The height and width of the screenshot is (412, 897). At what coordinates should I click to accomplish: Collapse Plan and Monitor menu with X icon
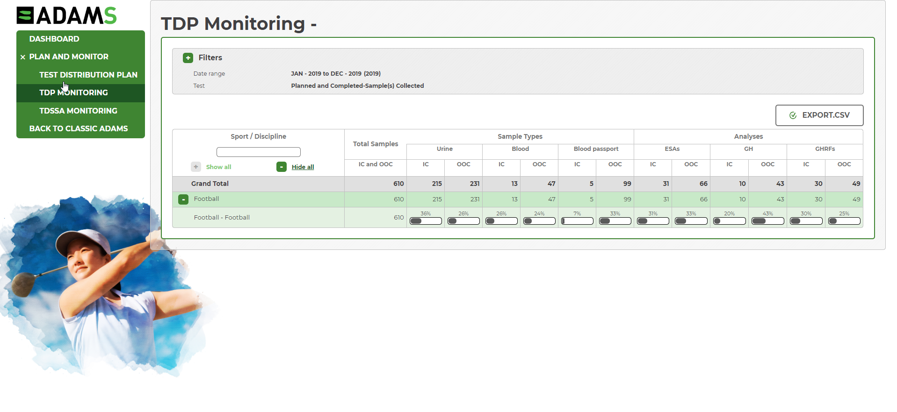[22, 57]
